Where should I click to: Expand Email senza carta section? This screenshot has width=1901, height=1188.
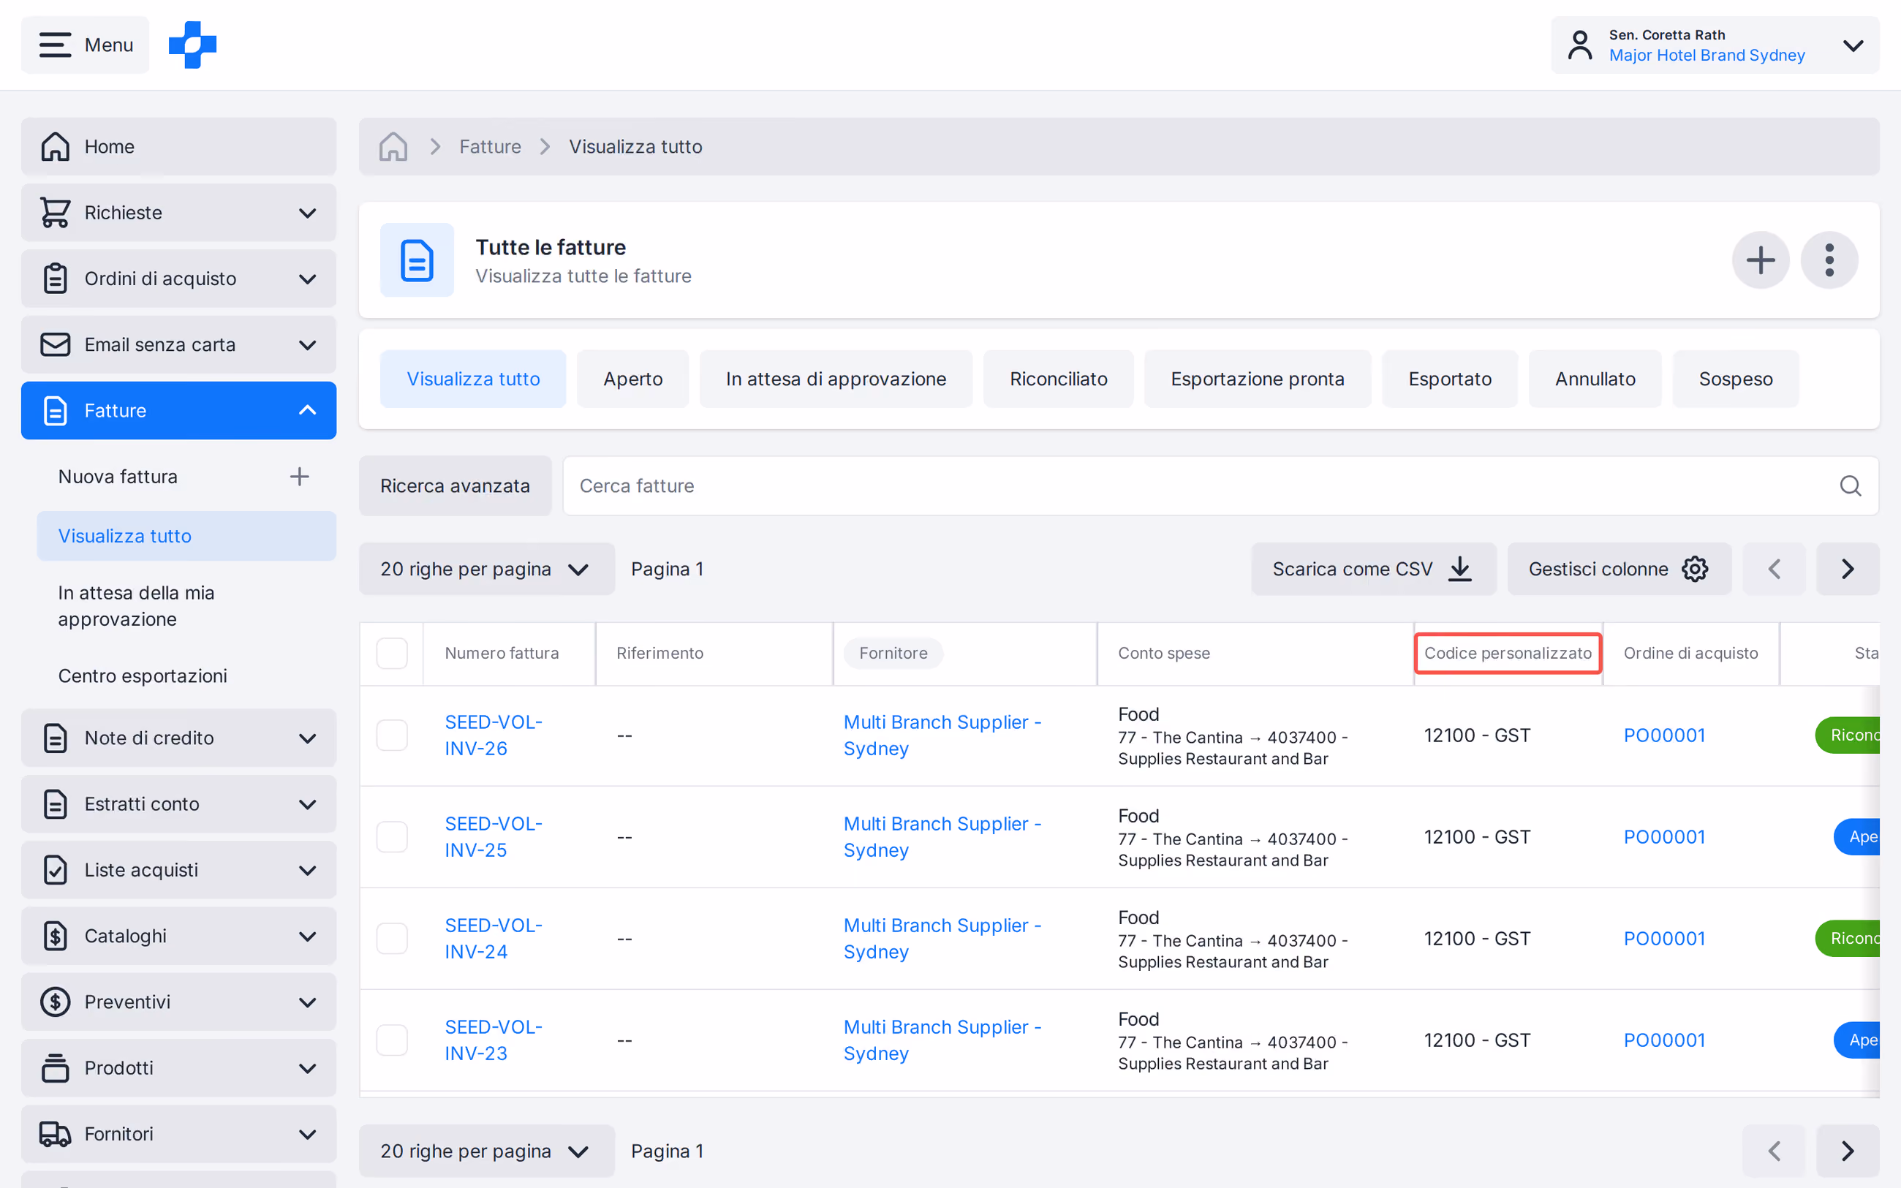pyautogui.click(x=178, y=345)
